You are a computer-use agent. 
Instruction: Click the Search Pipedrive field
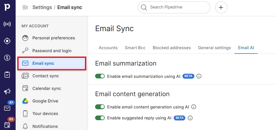point(174,7)
